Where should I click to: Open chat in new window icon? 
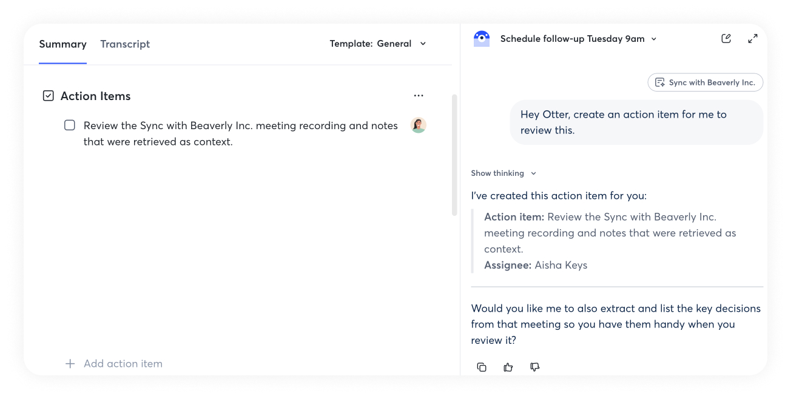(x=726, y=39)
